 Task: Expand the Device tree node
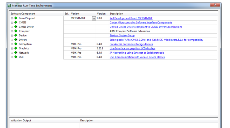(x=12, y=35)
